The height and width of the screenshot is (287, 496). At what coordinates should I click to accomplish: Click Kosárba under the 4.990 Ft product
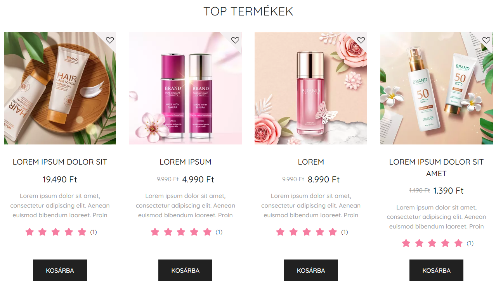(185, 270)
